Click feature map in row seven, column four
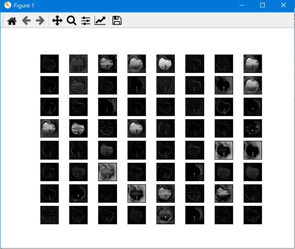Image resolution: width=295 pixels, height=249 pixels. point(137,194)
